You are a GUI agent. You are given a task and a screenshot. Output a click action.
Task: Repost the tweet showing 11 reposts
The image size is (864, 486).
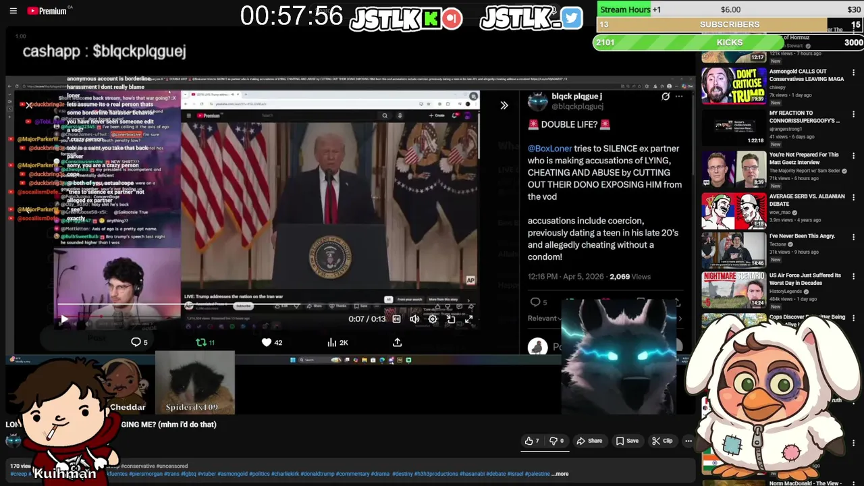[205, 342]
